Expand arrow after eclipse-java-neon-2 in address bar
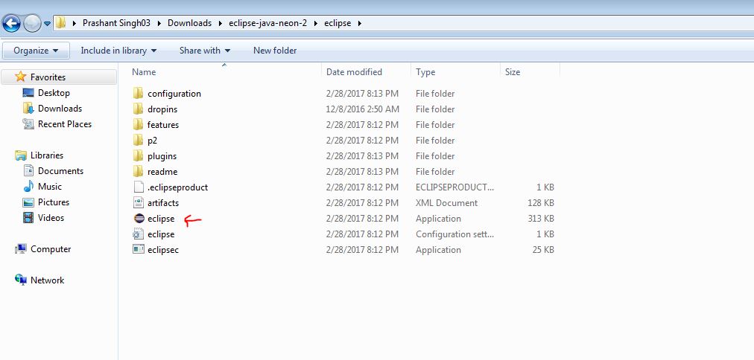 [315, 23]
